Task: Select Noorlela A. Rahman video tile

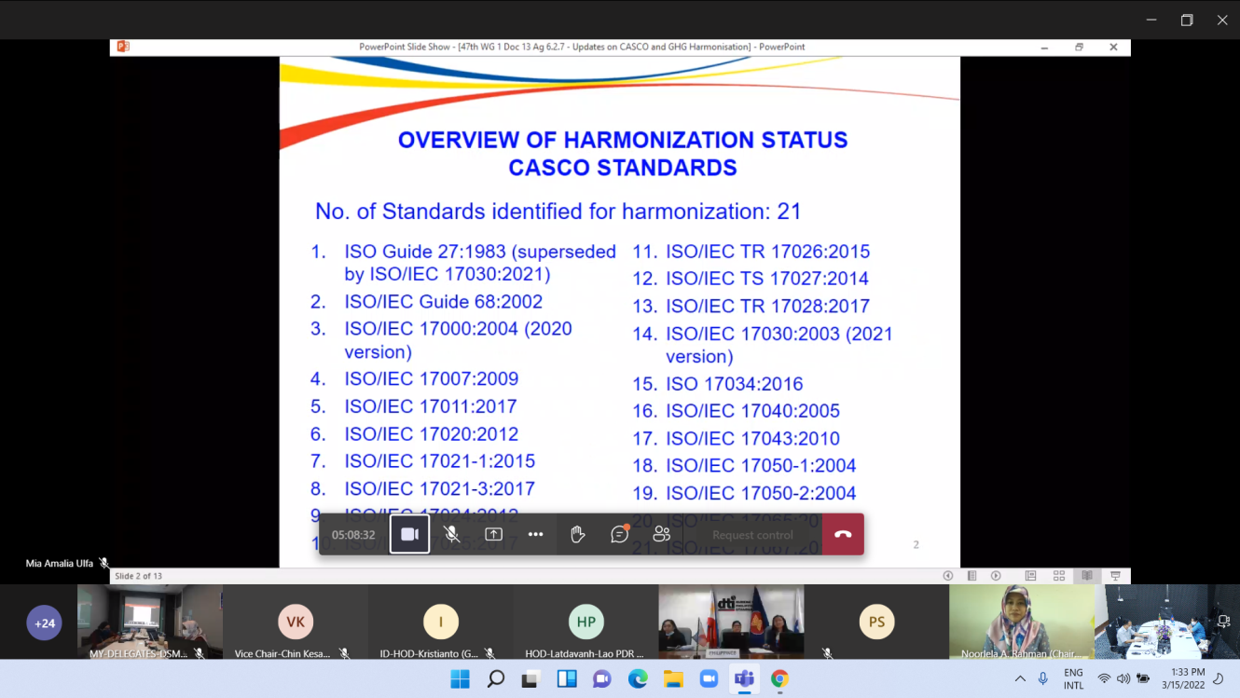Action: pos(1022,622)
